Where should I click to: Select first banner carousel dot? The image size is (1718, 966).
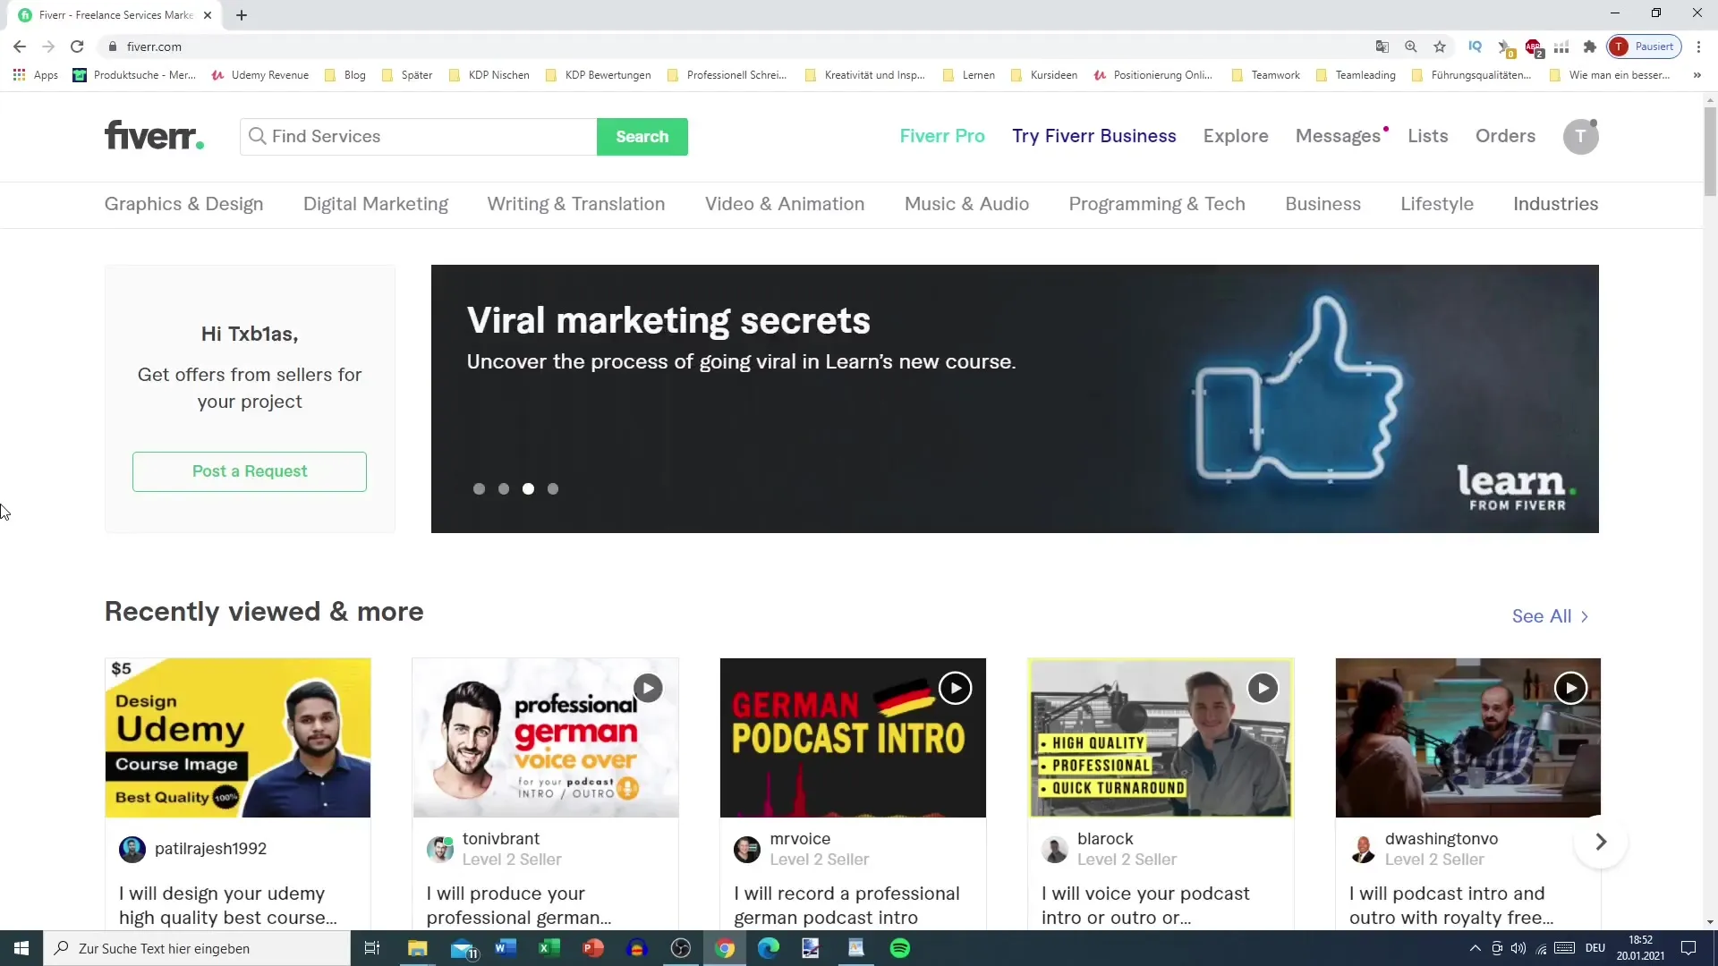click(x=479, y=489)
